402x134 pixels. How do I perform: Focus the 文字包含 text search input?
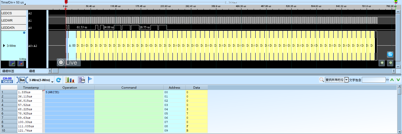(374, 80)
